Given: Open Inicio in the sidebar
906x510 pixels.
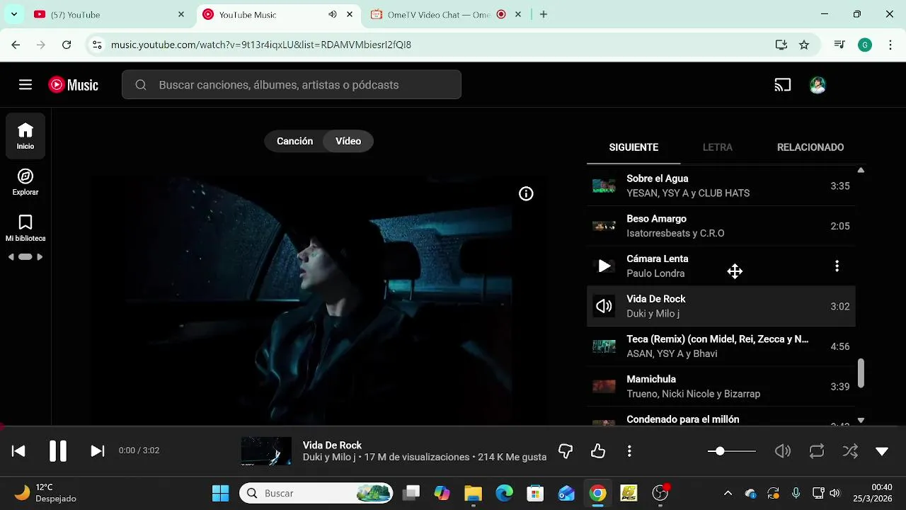Looking at the screenshot, I should click(25, 135).
